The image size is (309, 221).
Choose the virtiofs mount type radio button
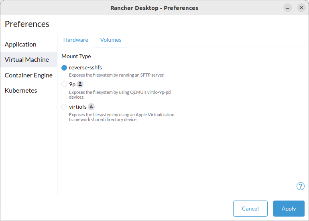[x=64, y=107]
